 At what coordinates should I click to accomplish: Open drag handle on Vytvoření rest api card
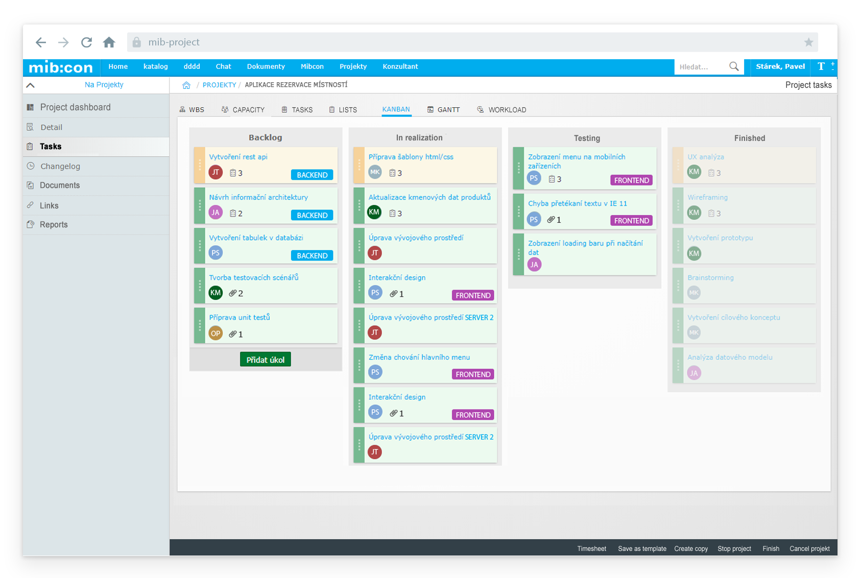200,165
